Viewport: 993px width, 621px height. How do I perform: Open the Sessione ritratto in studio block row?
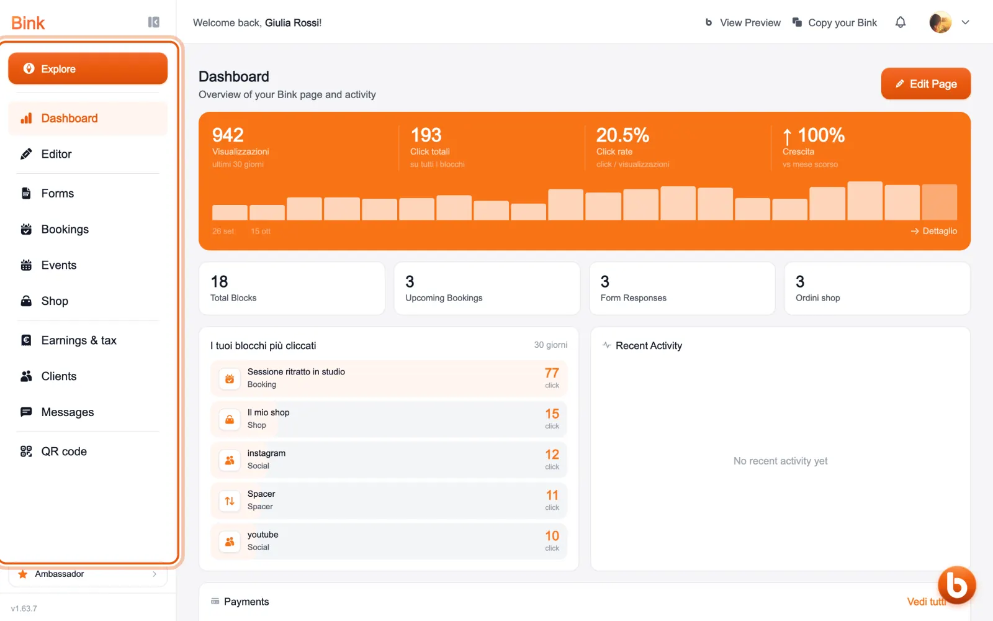(x=389, y=378)
